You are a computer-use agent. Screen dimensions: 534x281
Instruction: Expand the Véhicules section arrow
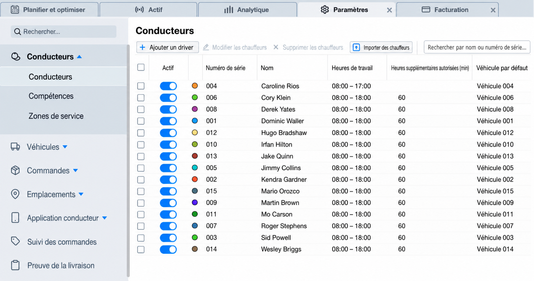[65, 147]
